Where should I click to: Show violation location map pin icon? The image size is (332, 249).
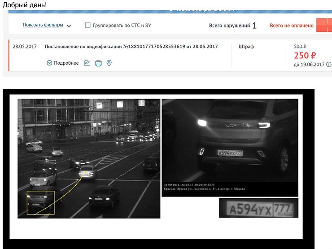109,63
